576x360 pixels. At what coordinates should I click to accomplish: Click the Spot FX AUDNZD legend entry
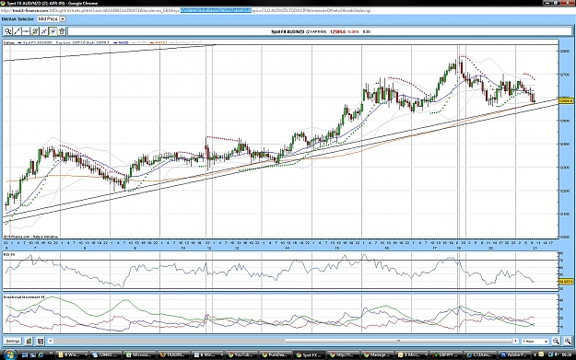35,43
